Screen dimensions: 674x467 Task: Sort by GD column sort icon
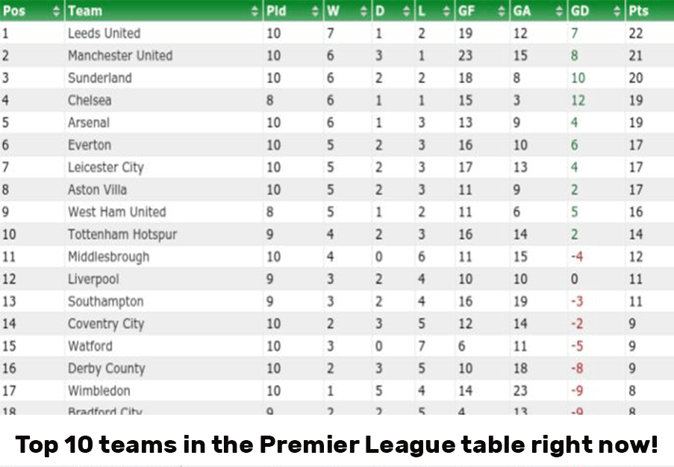(x=617, y=10)
